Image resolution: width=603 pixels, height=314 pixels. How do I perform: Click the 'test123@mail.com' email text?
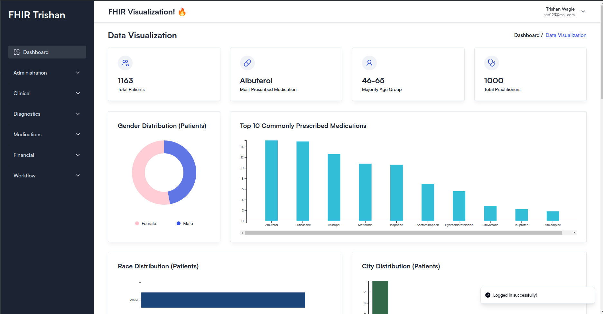[x=559, y=15]
